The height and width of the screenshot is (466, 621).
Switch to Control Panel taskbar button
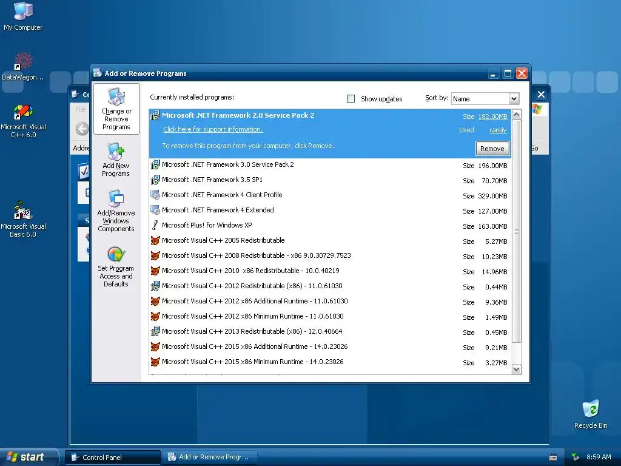[113, 458]
